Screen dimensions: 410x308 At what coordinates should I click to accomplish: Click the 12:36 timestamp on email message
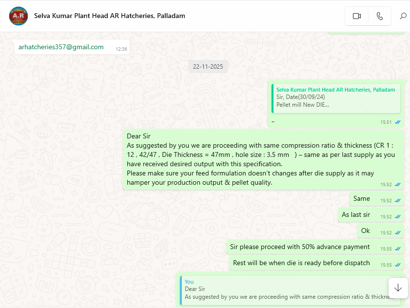click(x=121, y=49)
